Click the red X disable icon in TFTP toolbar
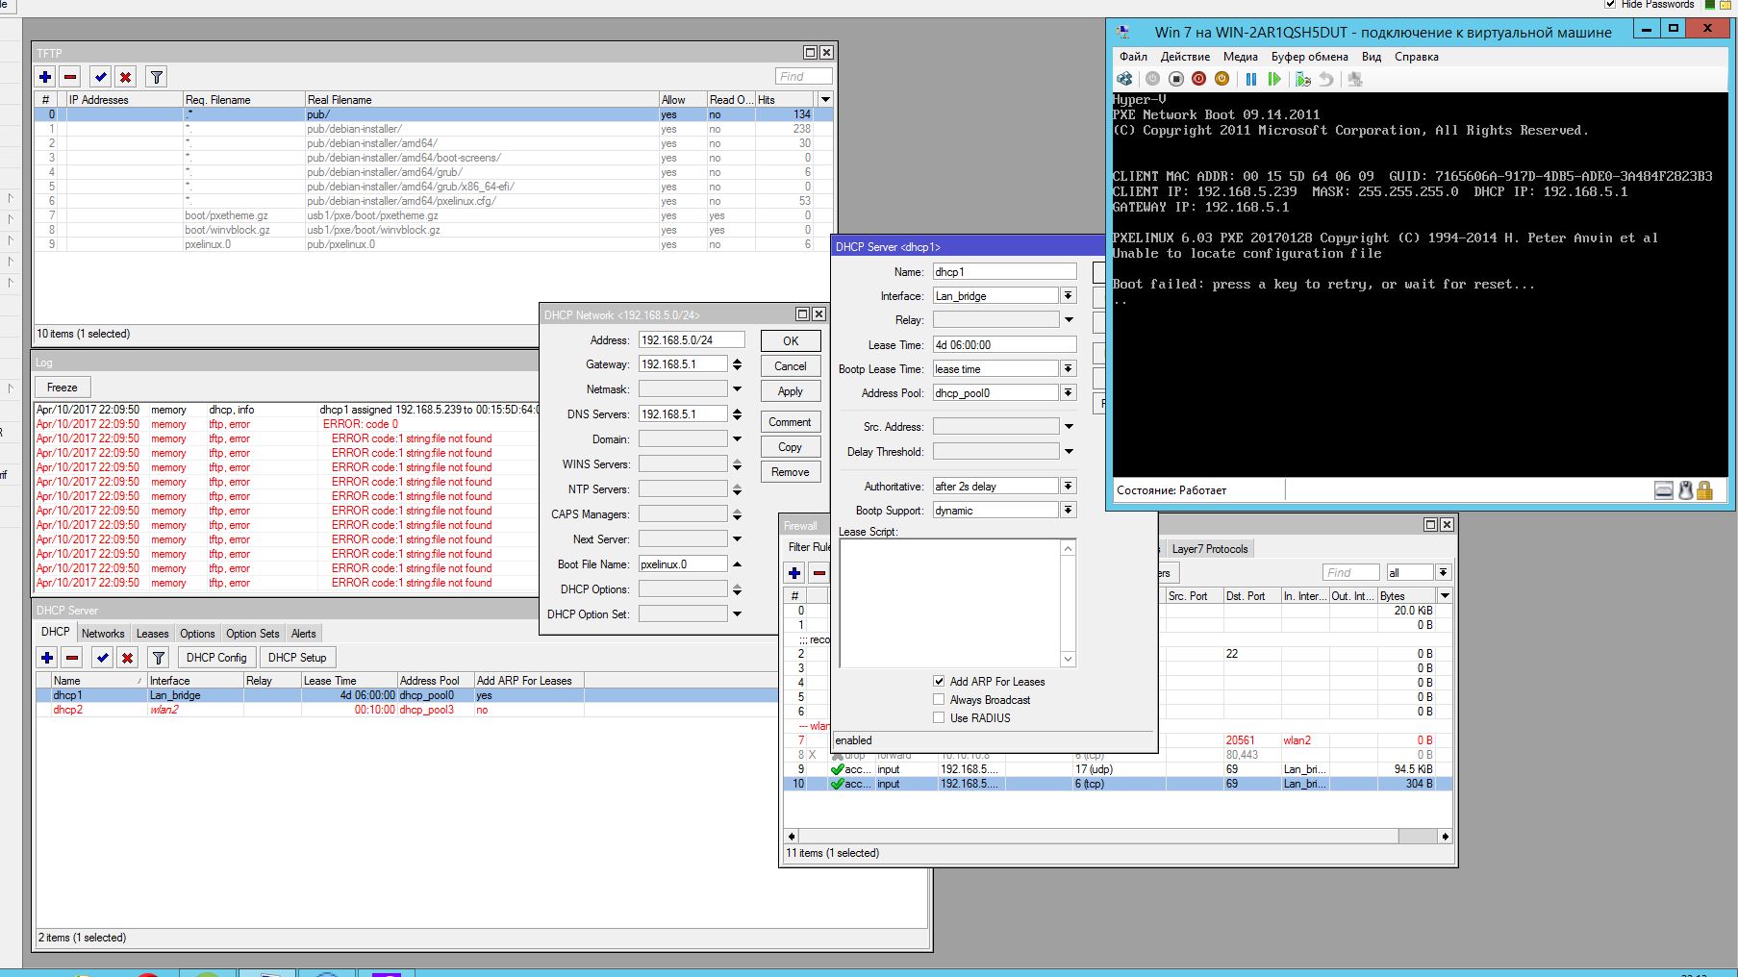The image size is (1738, 977). pos(125,77)
